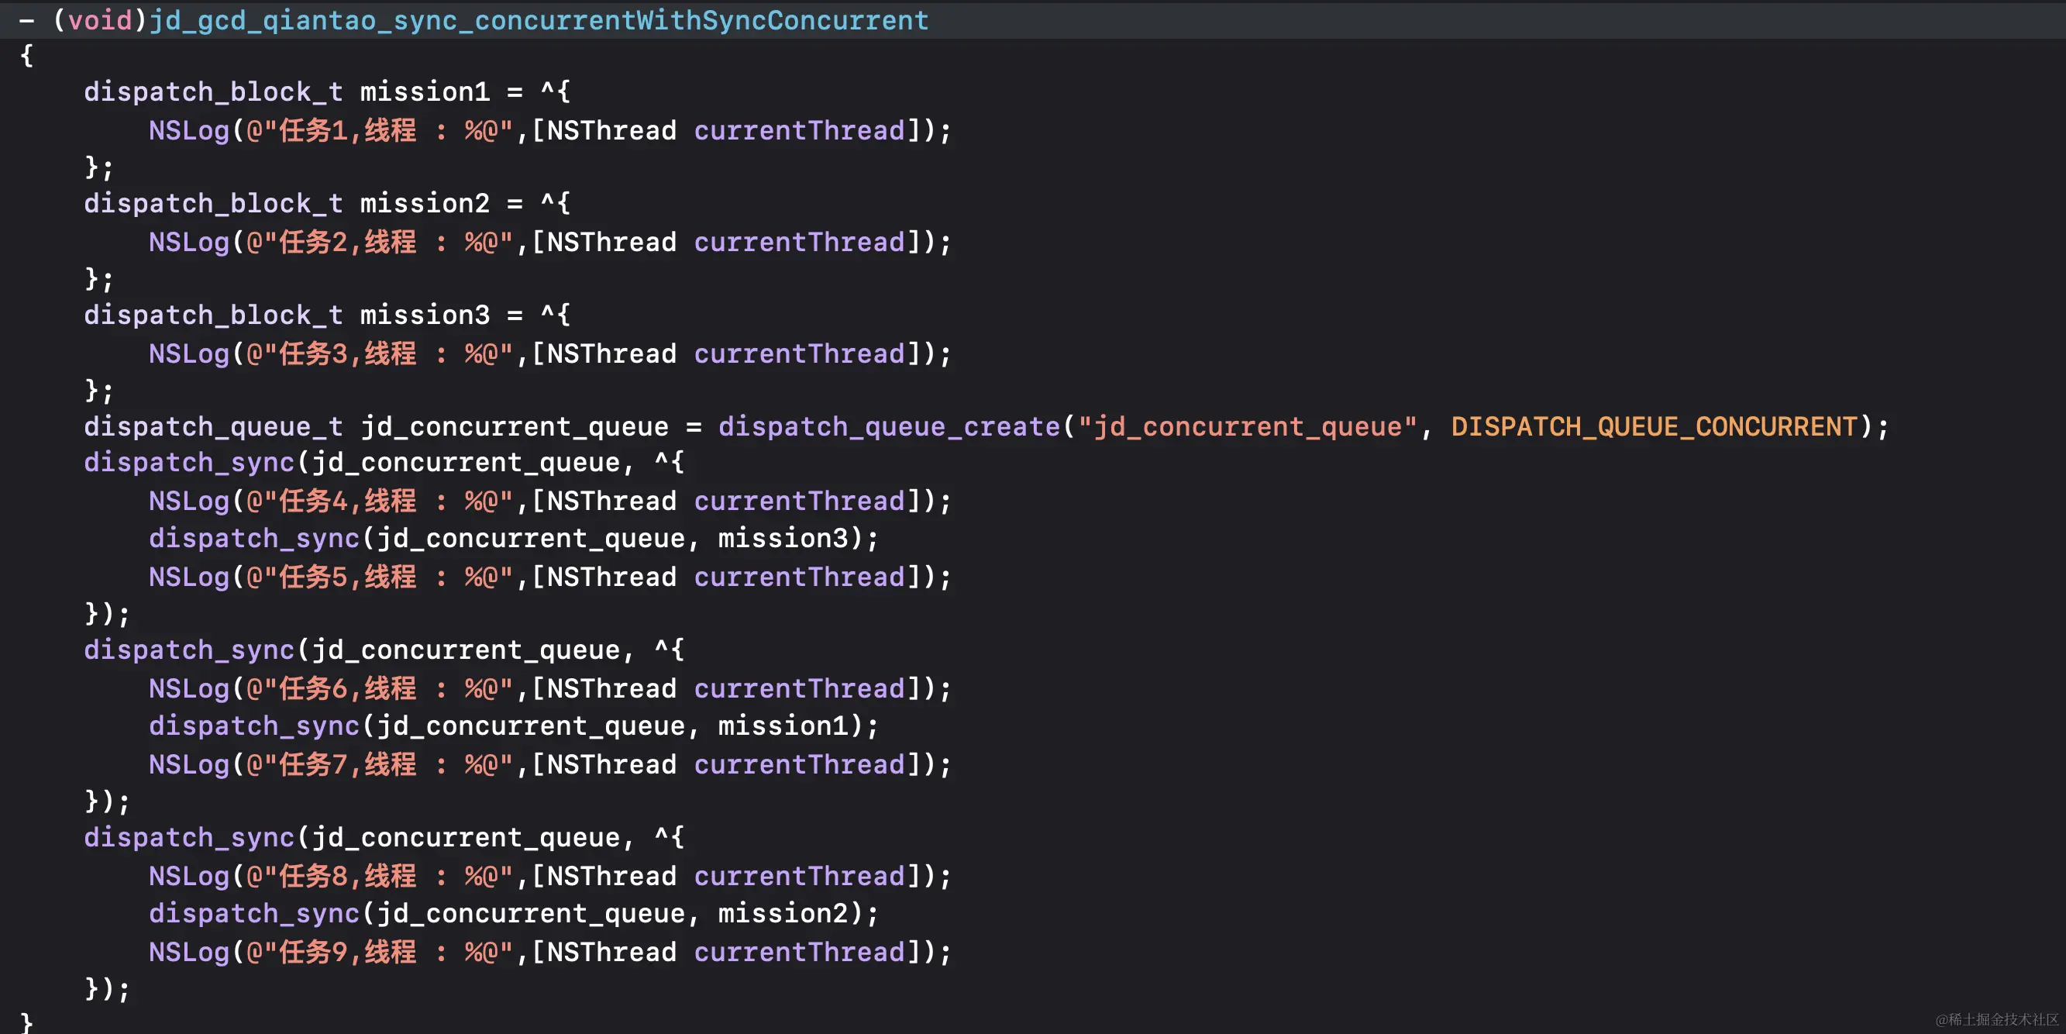
Task: Click the 任务1 log string literal
Action: (x=378, y=131)
